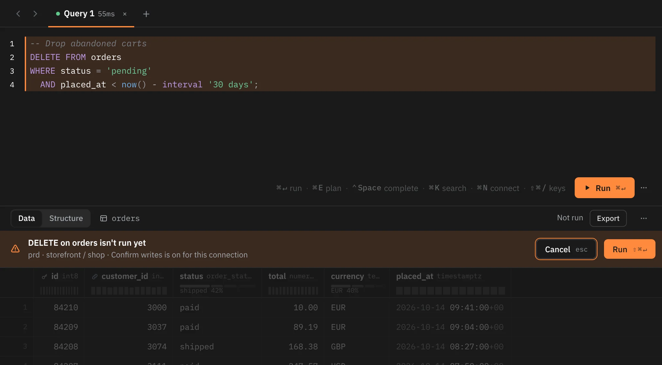Image resolution: width=662 pixels, height=365 pixels.
Task: Go back with the left chevron arrow
Action: 18,14
